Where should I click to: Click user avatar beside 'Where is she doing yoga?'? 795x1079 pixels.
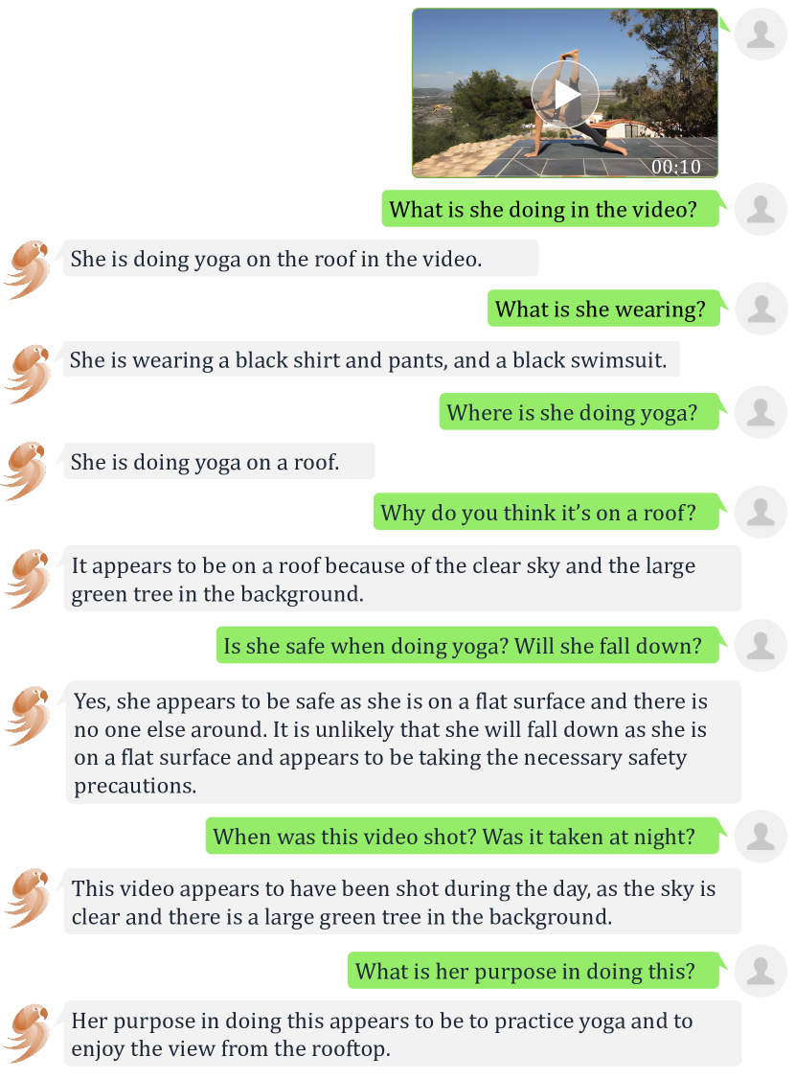(761, 412)
